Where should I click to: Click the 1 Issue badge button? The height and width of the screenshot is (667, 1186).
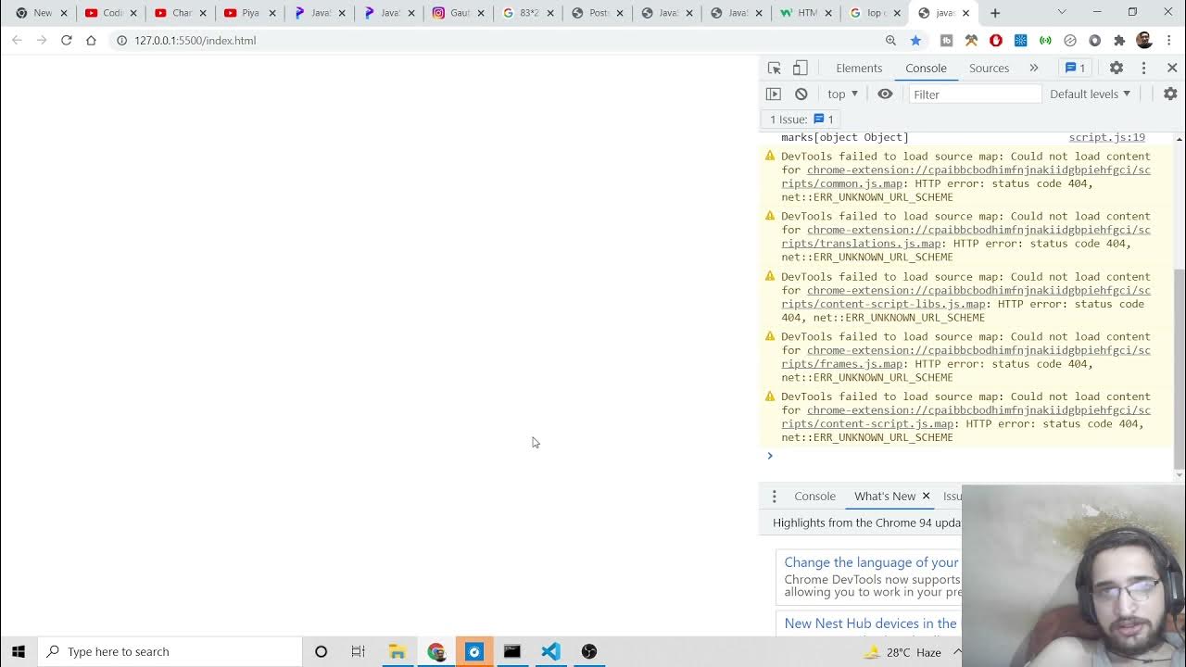802,119
